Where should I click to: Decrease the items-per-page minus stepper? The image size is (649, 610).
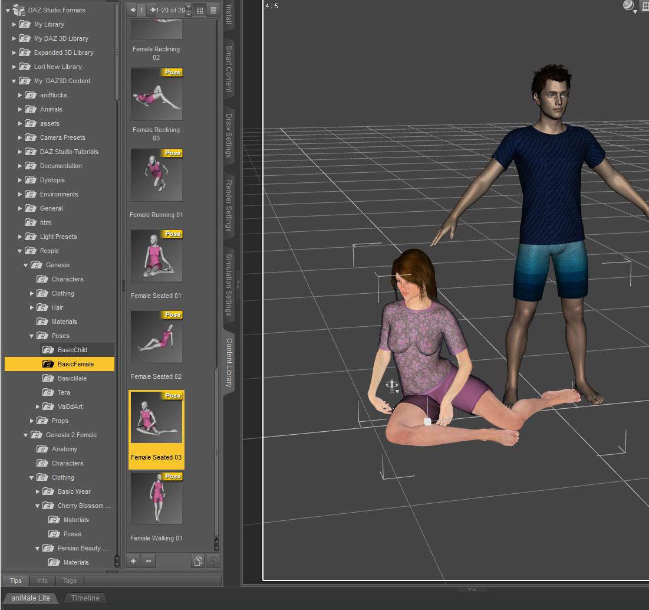tap(189, 14)
